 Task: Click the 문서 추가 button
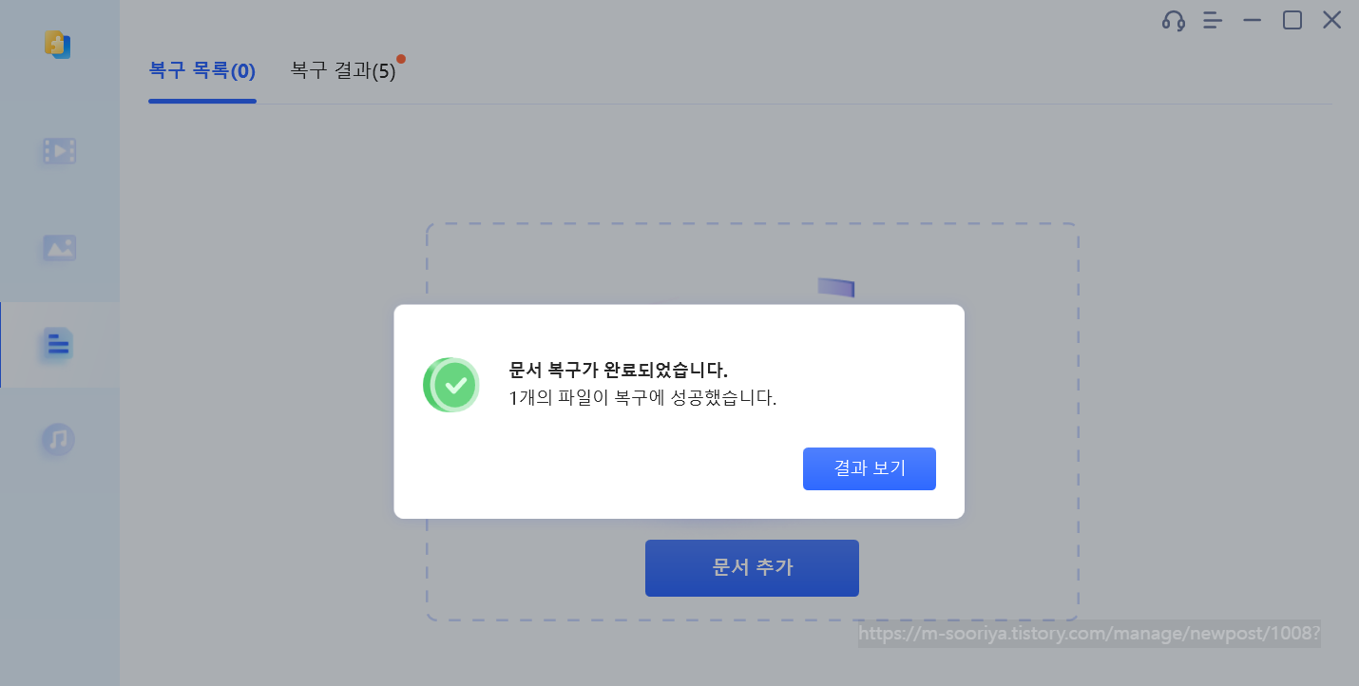[x=752, y=568]
